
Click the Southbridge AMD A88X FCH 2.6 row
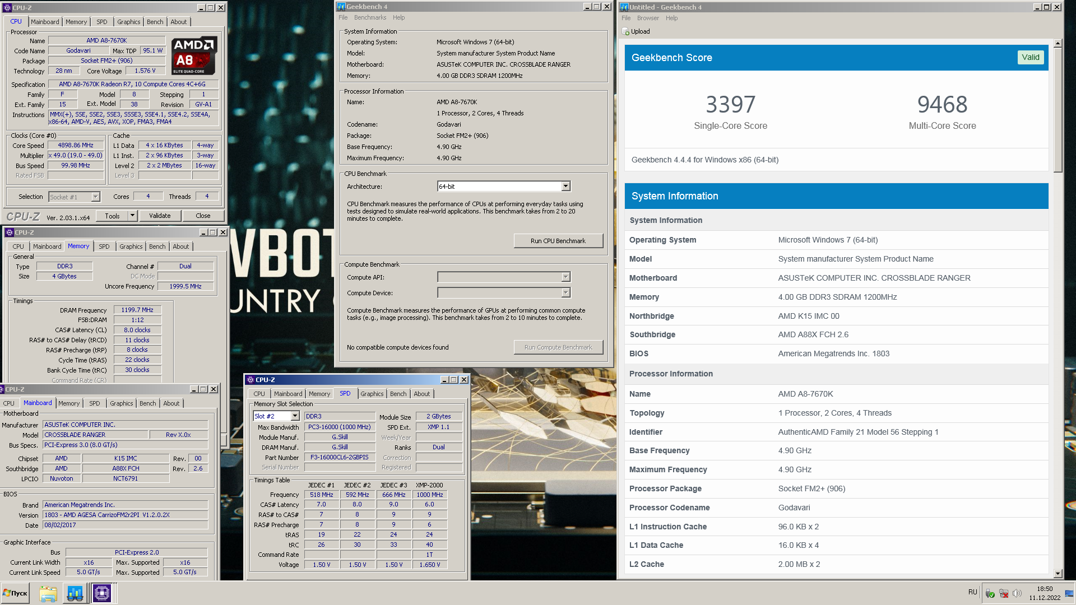tap(836, 335)
